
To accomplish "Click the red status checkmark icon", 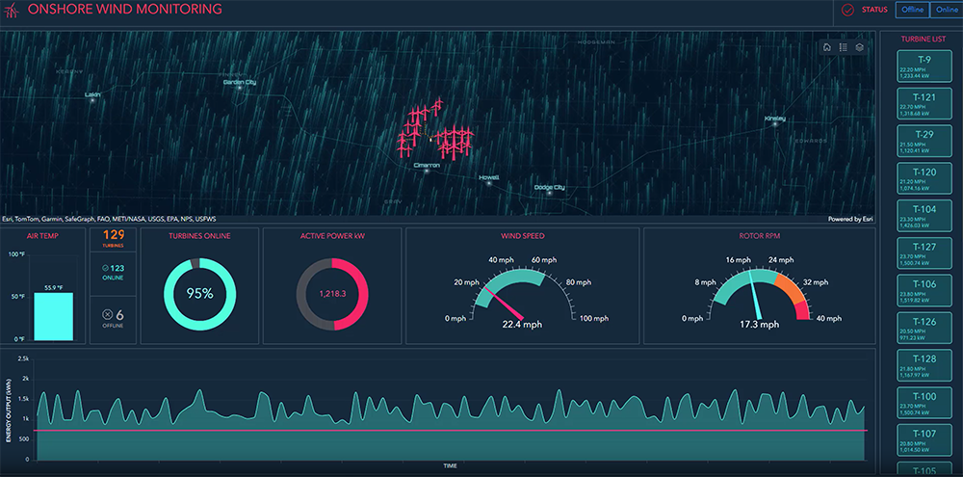I will click(848, 10).
